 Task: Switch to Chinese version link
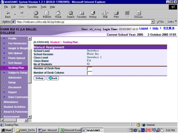169,28
